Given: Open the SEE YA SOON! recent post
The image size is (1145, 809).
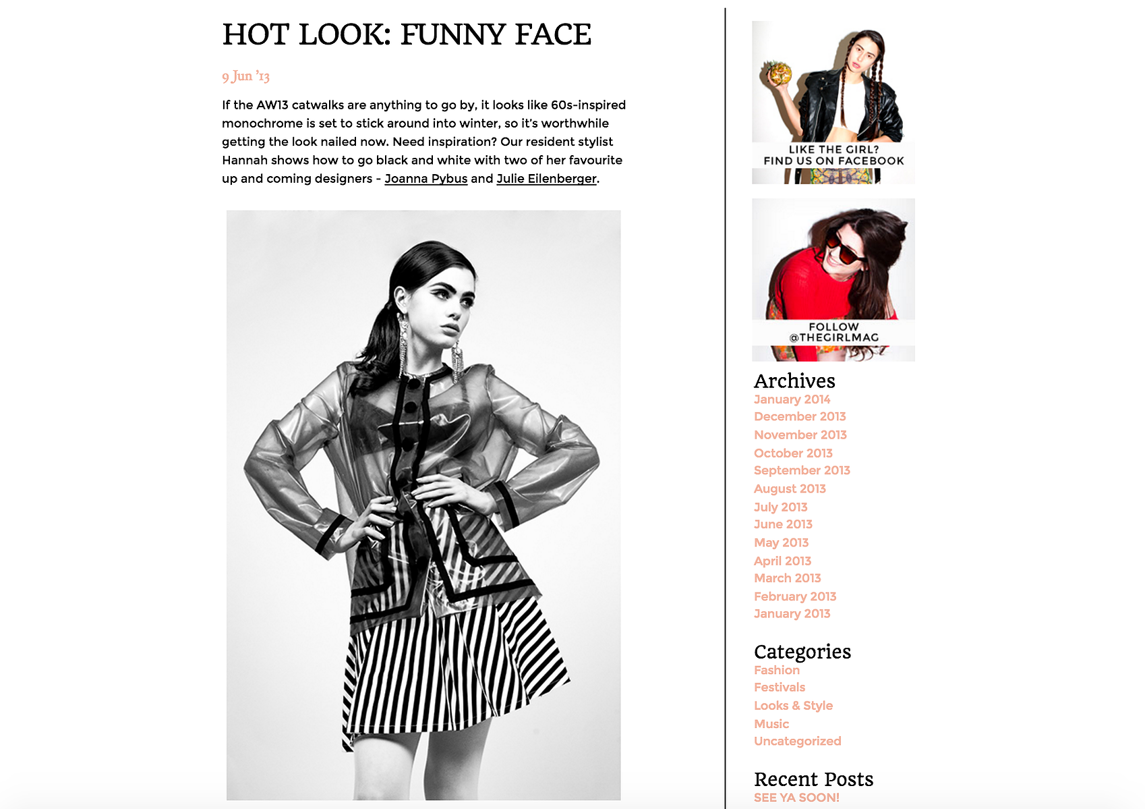Looking at the screenshot, I should pos(796,798).
